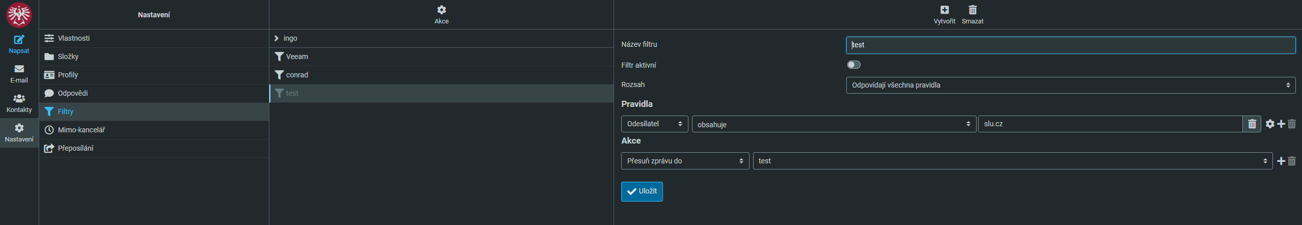Click the trash icon beside slu.cz field
The height and width of the screenshot is (225, 1302).
[1252, 124]
